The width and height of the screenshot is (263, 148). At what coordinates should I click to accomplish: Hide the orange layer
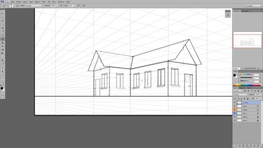(235, 110)
